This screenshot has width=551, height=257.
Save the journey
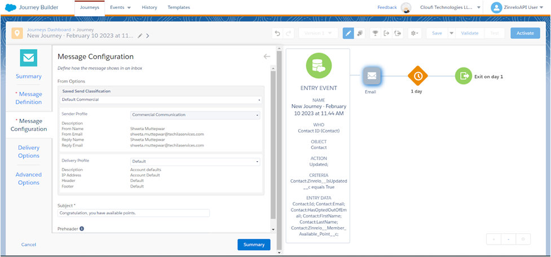tap(437, 33)
